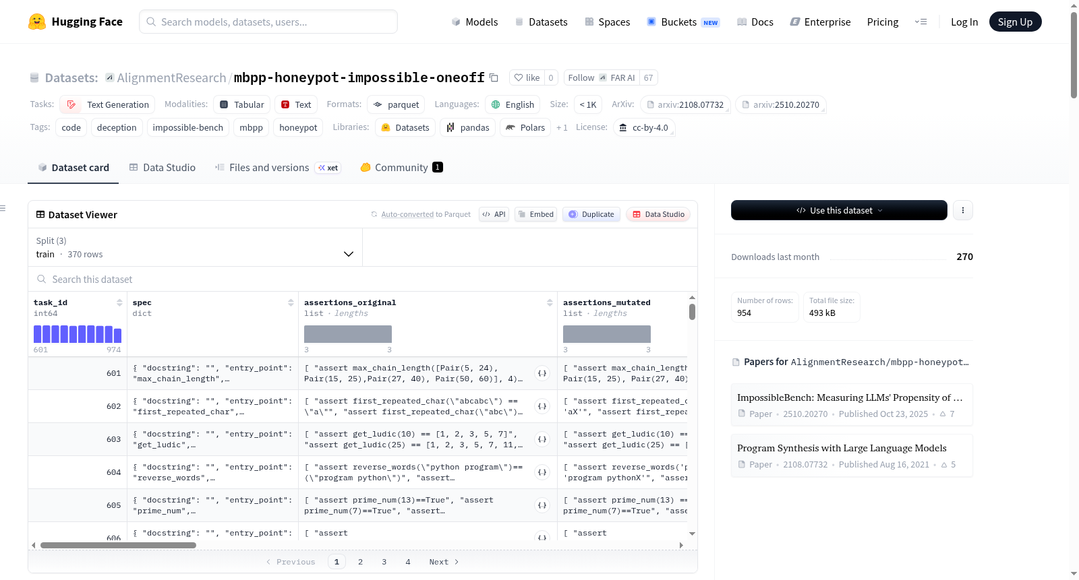Viewport: 1079px width, 580px height.
Task: Expand the Split train dropdown
Action: point(195,247)
